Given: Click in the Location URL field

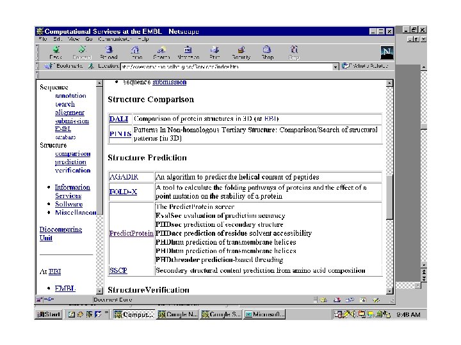Looking at the screenshot, I should 227,67.
